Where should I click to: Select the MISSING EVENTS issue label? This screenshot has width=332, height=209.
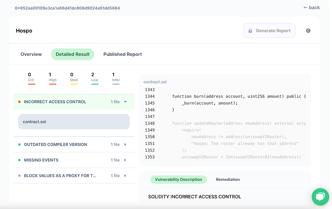[41, 160]
